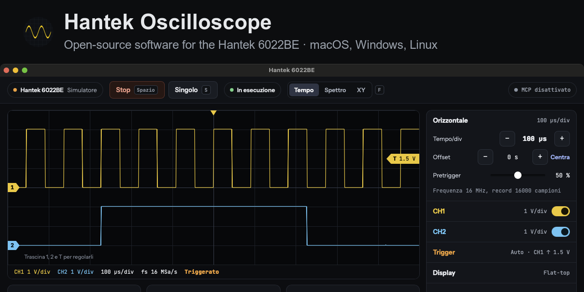Increase Offset with the plus button
This screenshot has width=584, height=292.
540,157
